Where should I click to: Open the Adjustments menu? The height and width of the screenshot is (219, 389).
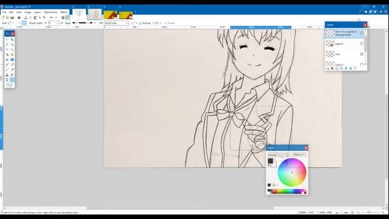pyautogui.click(x=50, y=12)
